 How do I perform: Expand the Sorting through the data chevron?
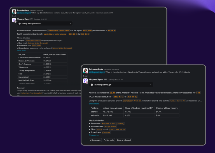[x=70, y=23]
